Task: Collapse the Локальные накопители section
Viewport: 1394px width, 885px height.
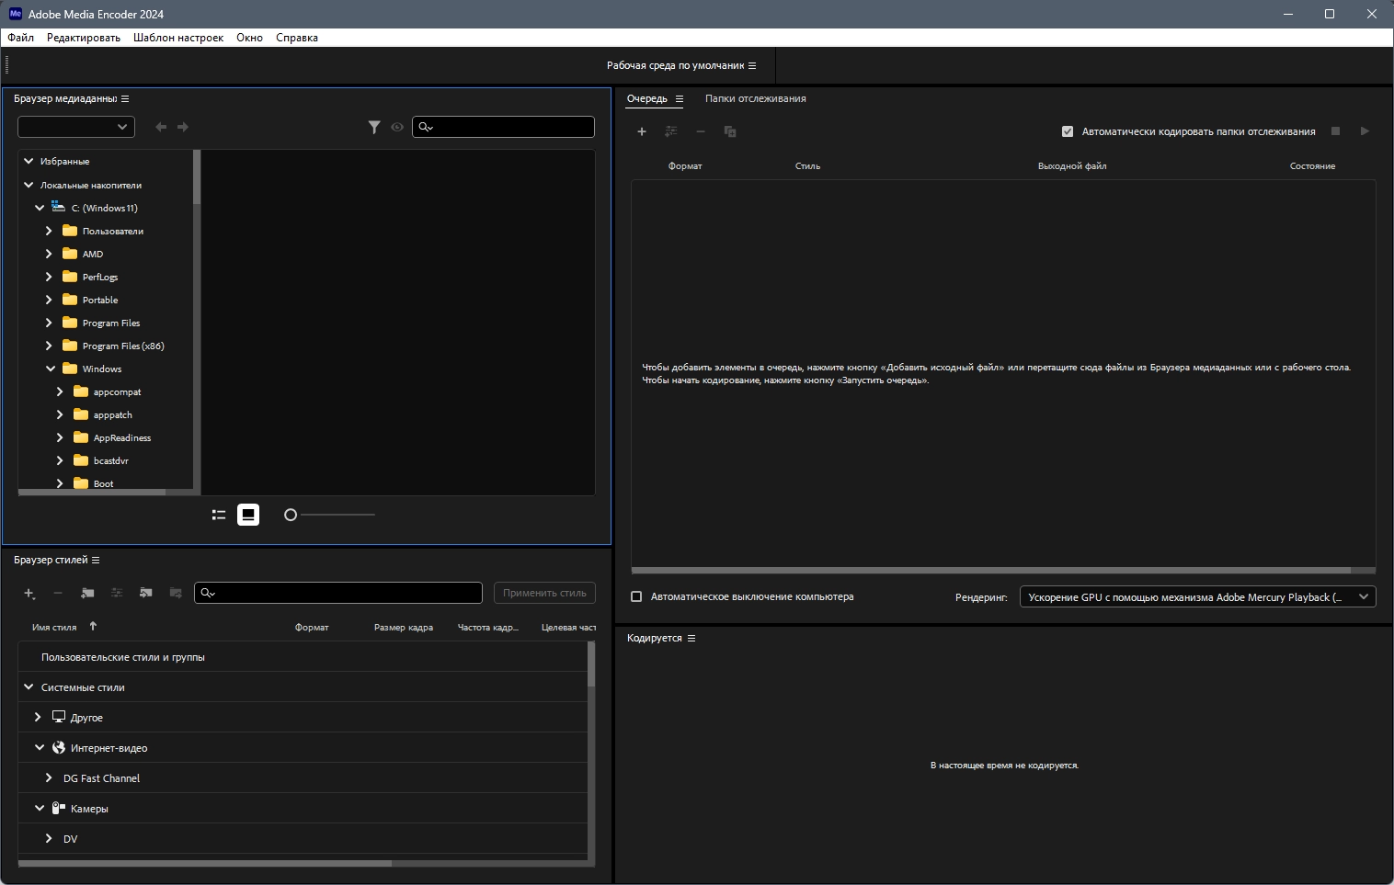Action: (x=29, y=185)
